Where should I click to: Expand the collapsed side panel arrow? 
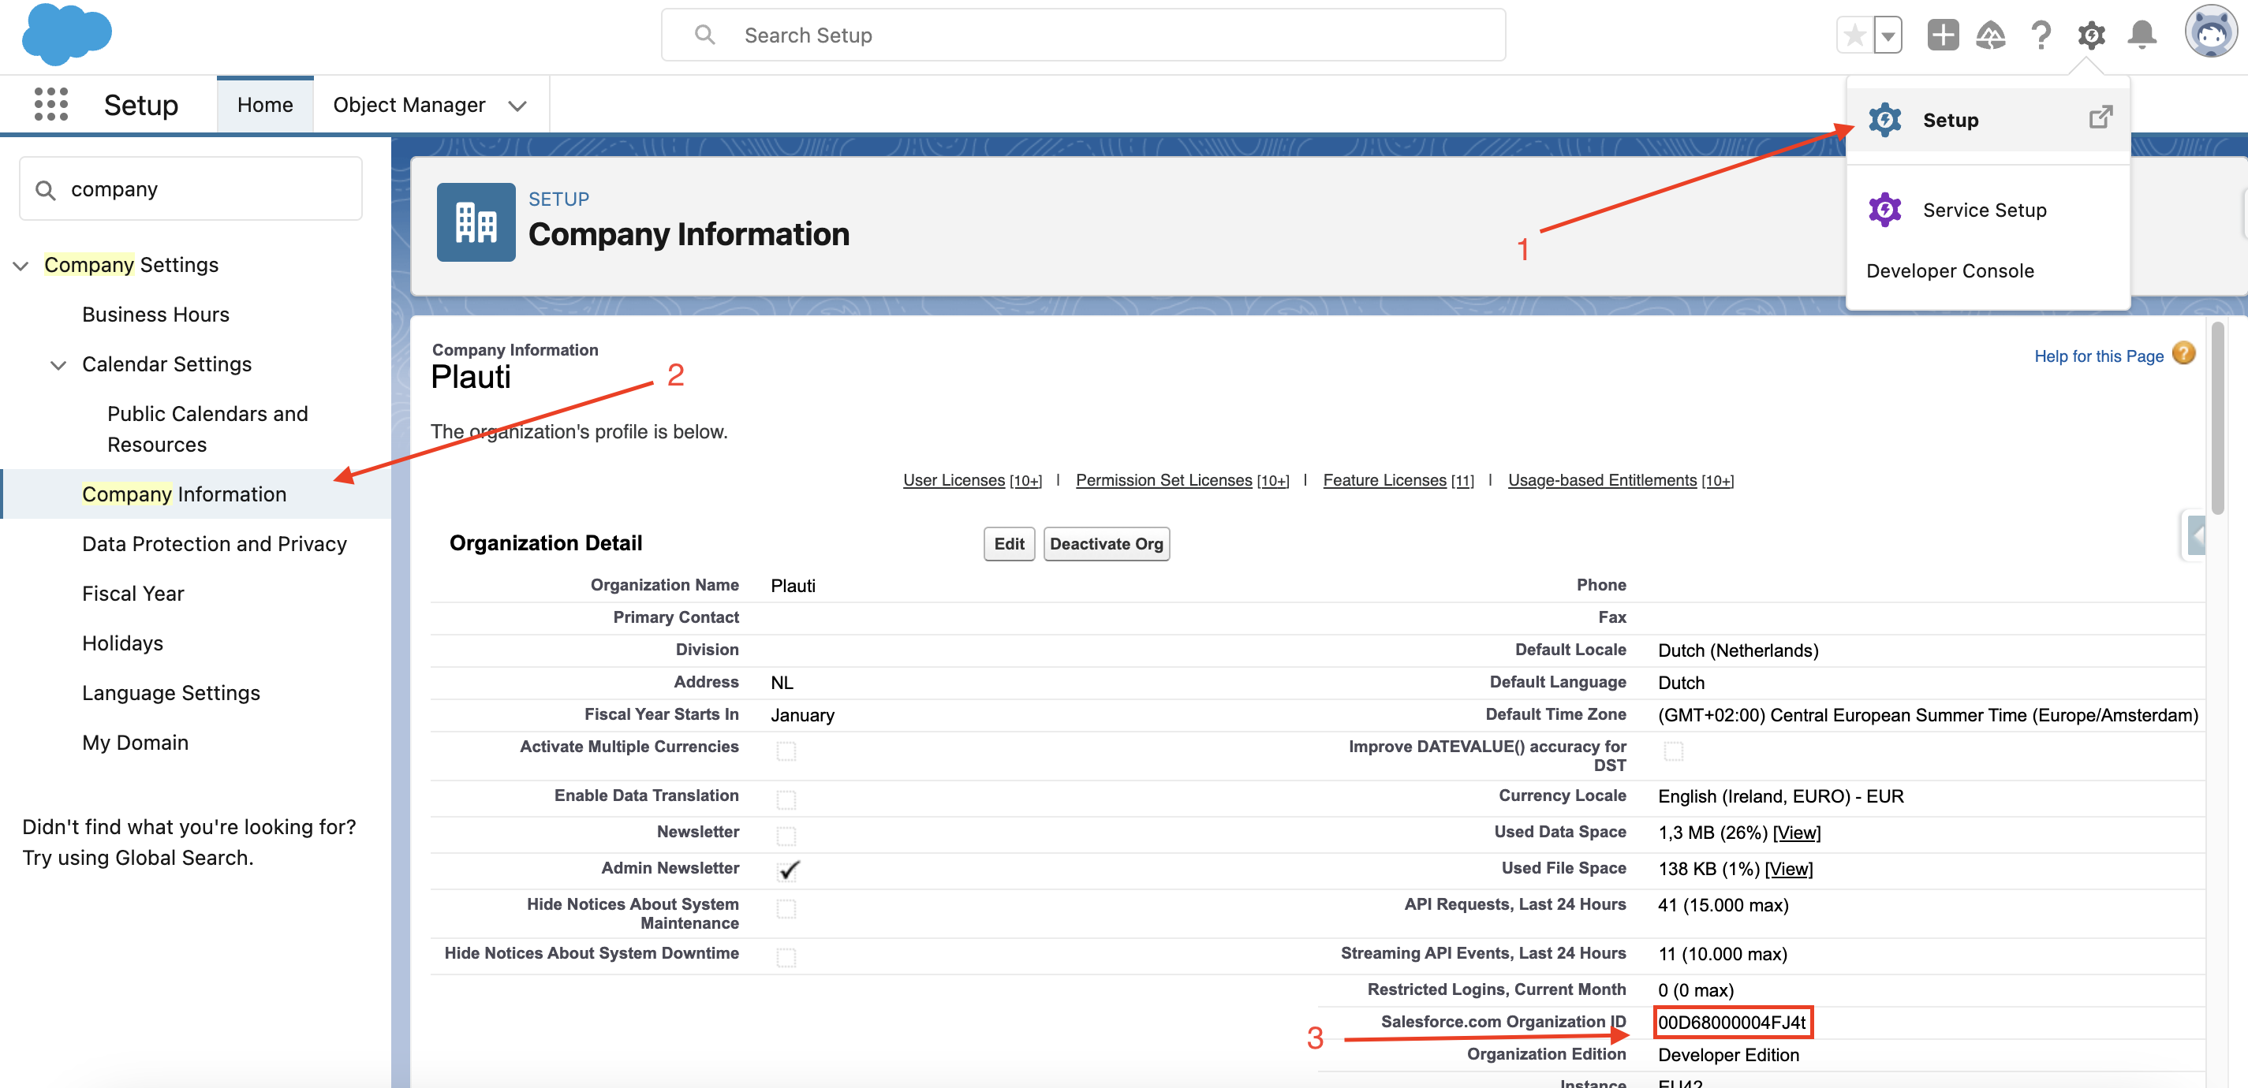(2197, 535)
